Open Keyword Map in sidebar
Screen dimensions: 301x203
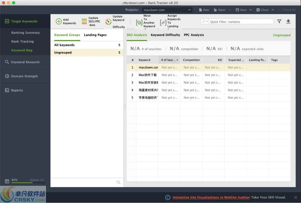point(22,50)
